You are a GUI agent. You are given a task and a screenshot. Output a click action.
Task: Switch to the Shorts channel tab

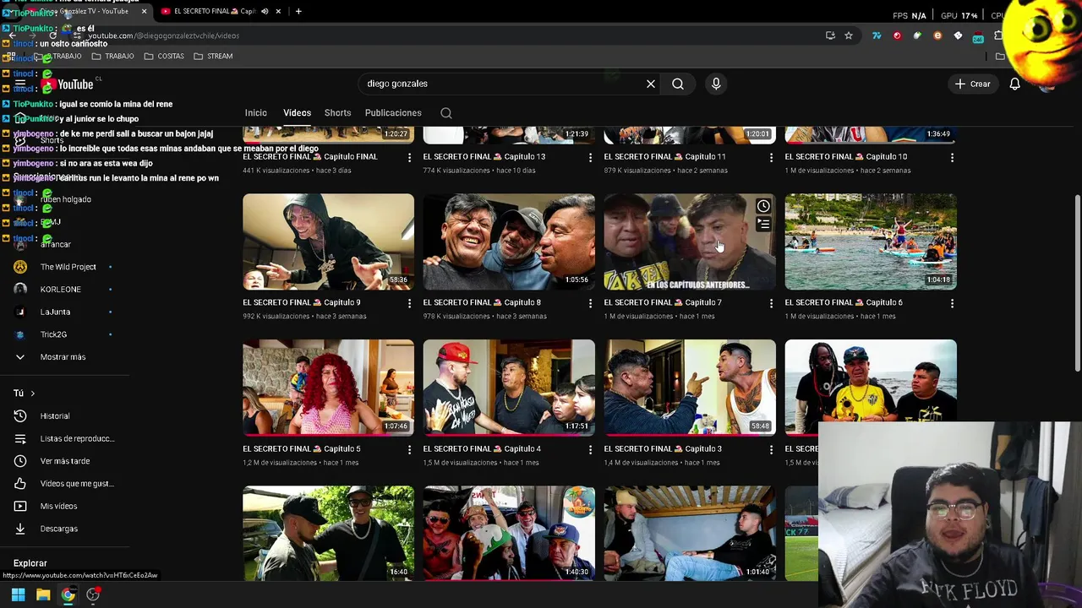click(x=337, y=113)
